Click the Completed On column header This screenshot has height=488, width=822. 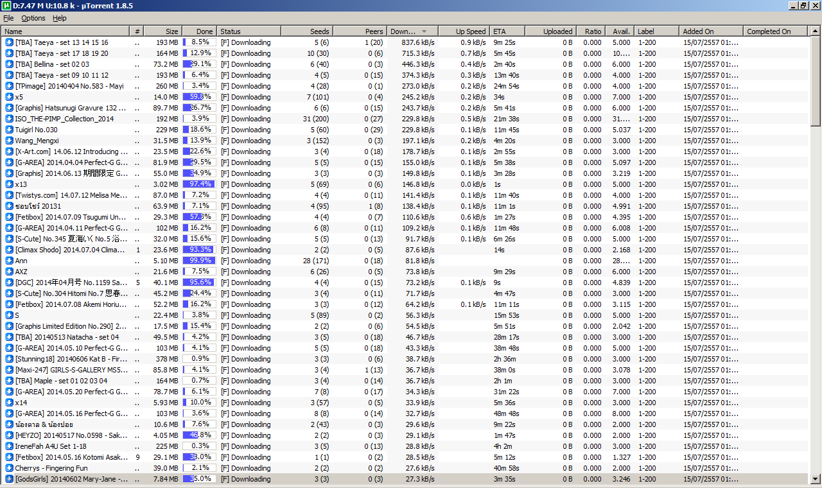tap(776, 31)
